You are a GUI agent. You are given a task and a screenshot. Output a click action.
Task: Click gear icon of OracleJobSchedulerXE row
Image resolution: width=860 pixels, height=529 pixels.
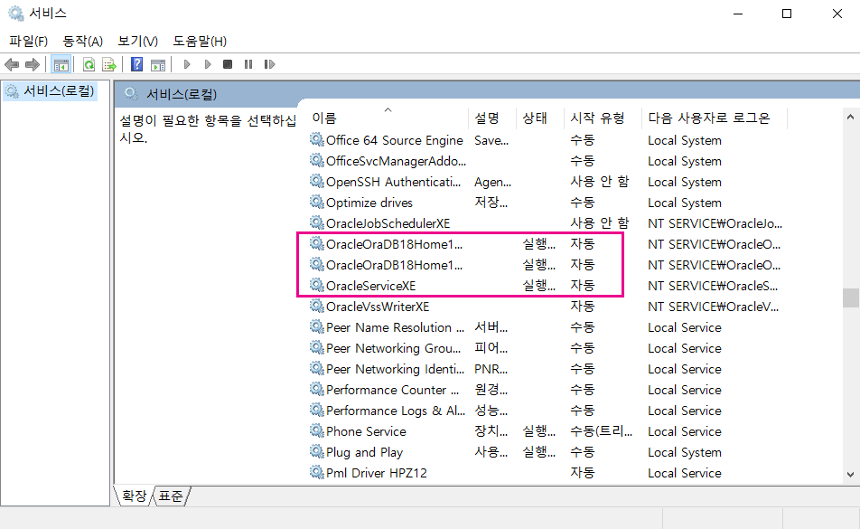[x=316, y=222]
